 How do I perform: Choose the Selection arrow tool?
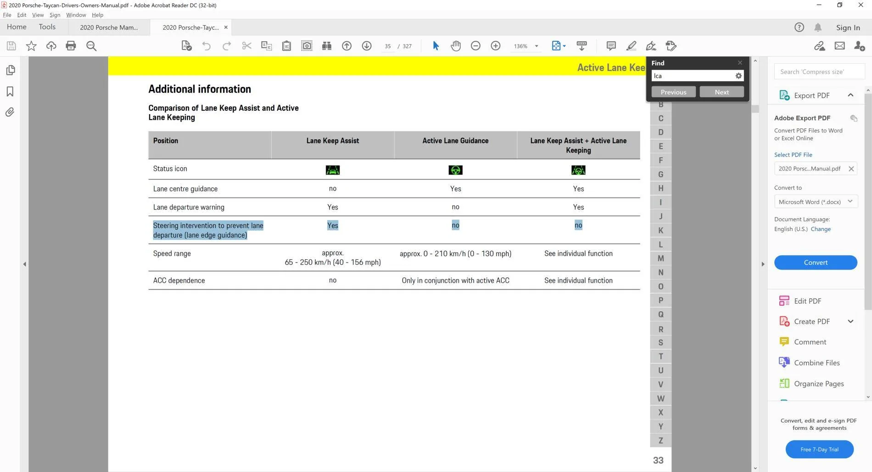pos(436,46)
